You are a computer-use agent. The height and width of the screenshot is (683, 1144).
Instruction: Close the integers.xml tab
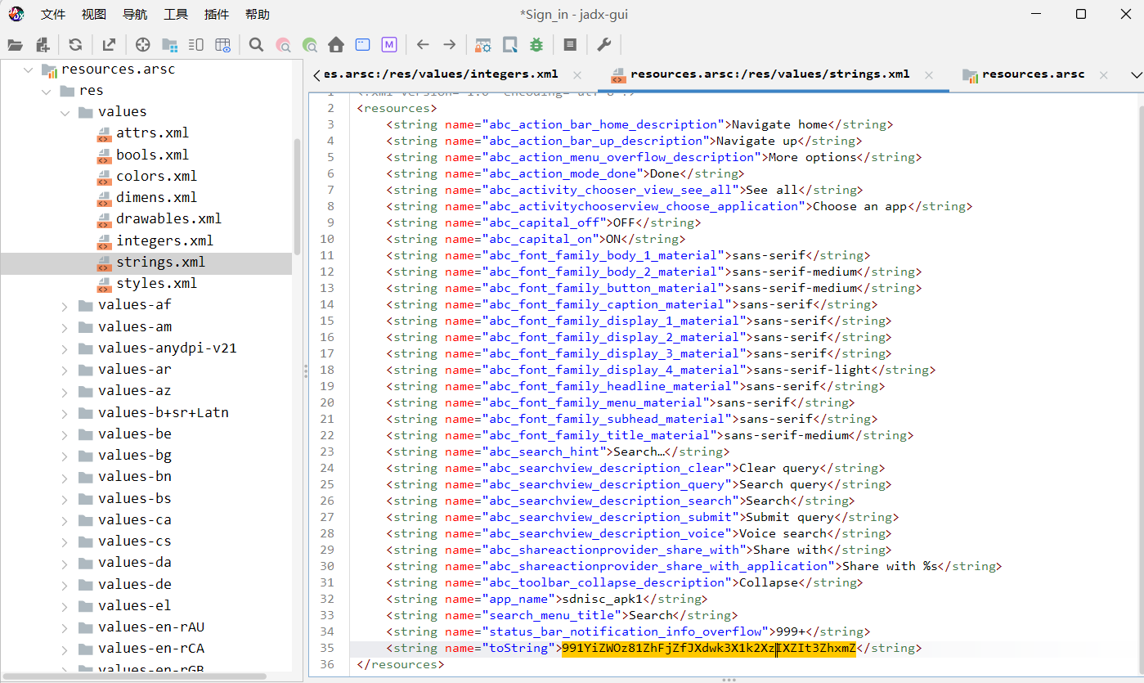click(576, 75)
